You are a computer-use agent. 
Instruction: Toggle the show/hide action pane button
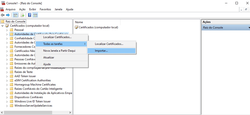coord(35,15)
